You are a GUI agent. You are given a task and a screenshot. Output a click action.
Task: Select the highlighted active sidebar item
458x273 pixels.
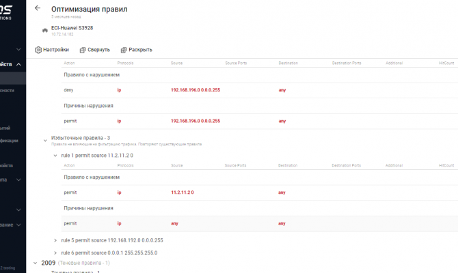click(13, 78)
